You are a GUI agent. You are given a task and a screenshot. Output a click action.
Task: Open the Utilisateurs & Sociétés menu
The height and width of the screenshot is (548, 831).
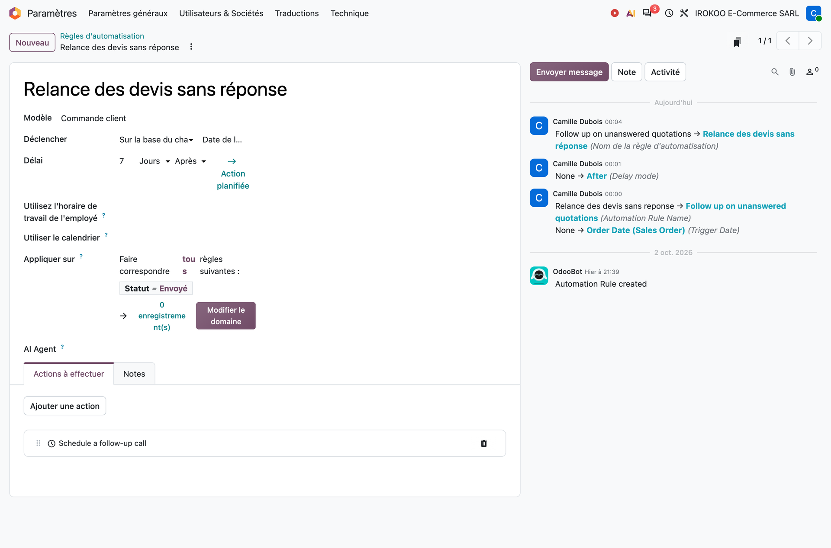(221, 13)
